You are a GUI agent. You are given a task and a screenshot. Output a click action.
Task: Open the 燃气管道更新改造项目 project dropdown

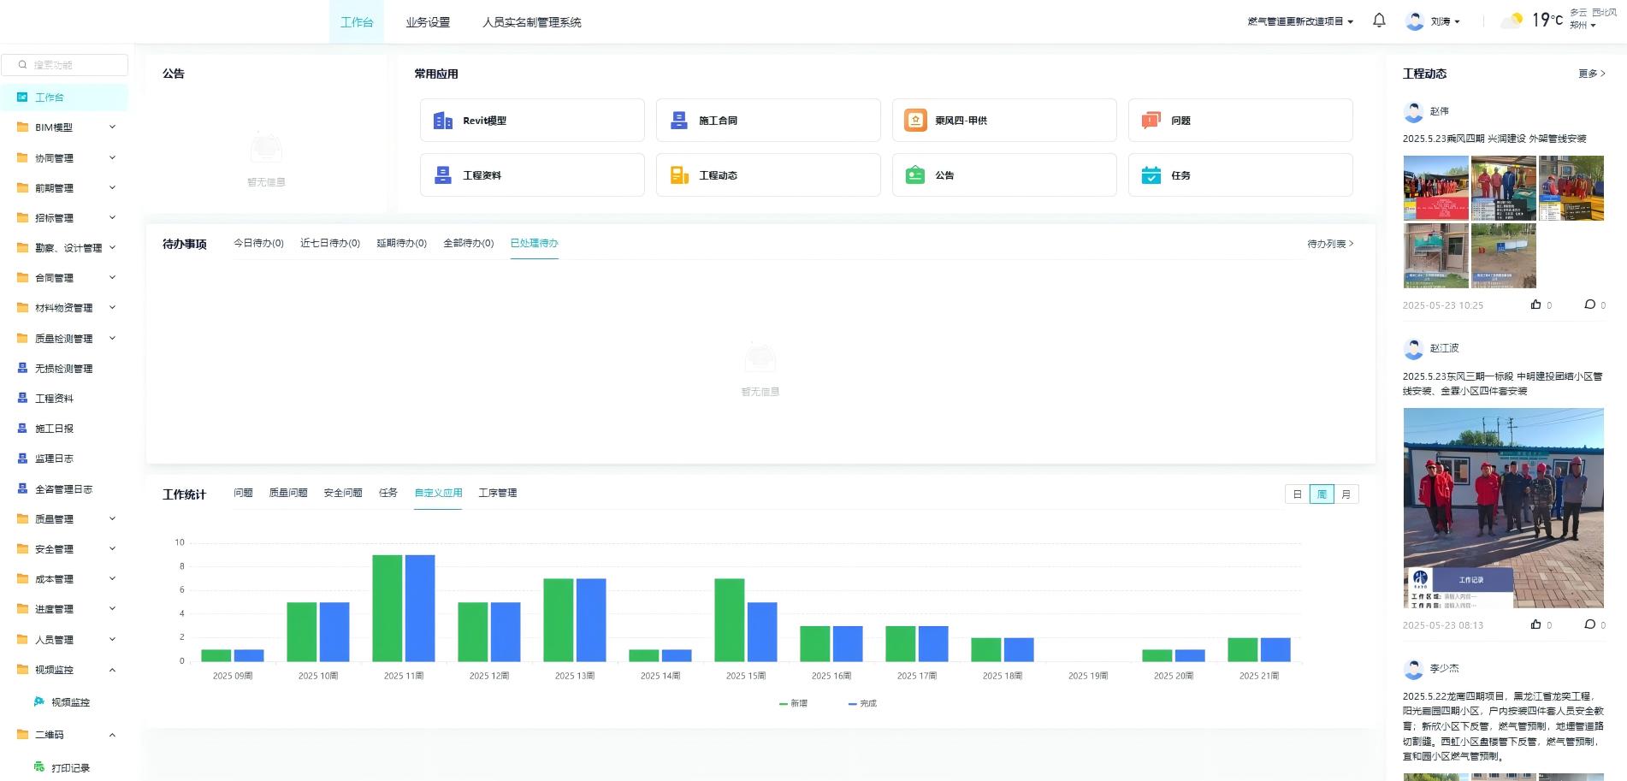1300,21
